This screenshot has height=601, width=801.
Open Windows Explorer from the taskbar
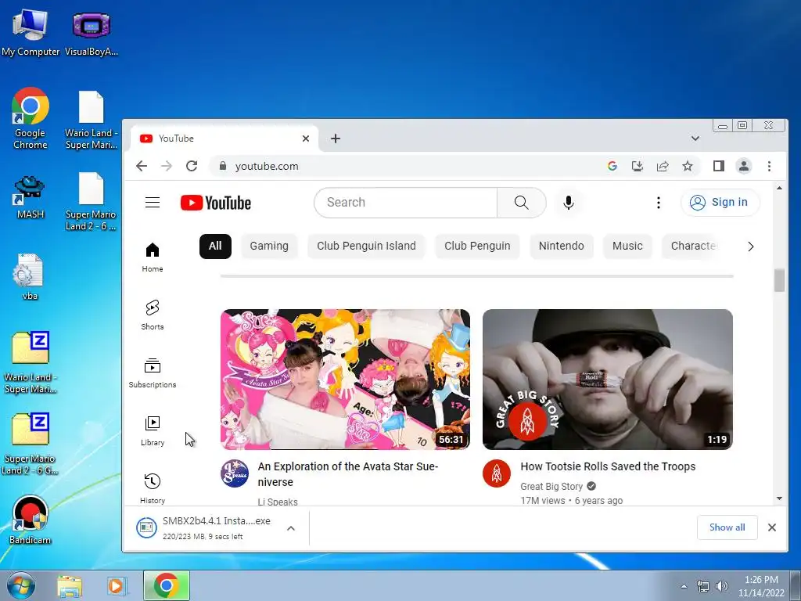[x=70, y=585]
